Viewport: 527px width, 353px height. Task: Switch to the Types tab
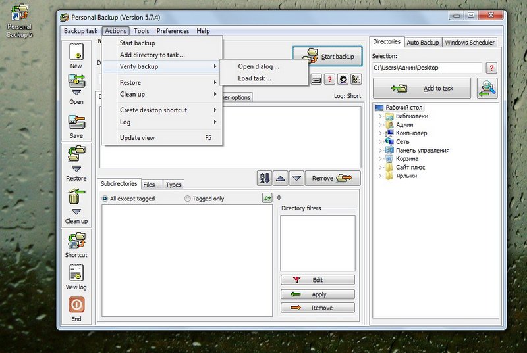[x=173, y=185]
